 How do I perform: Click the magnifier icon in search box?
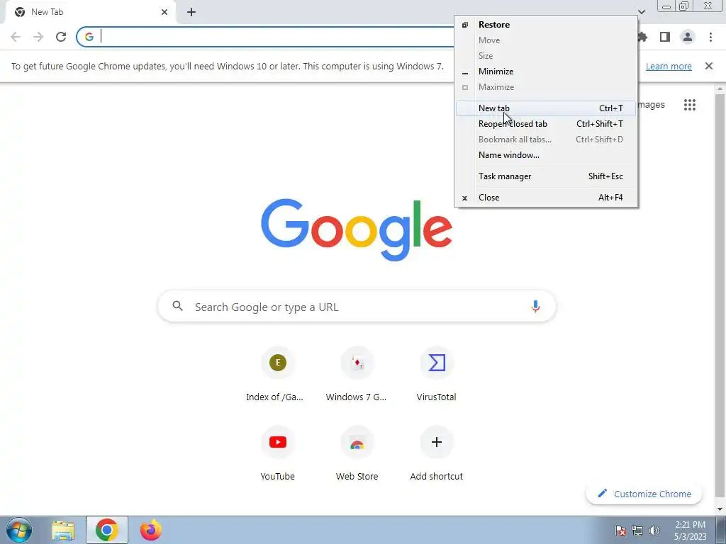[178, 306]
